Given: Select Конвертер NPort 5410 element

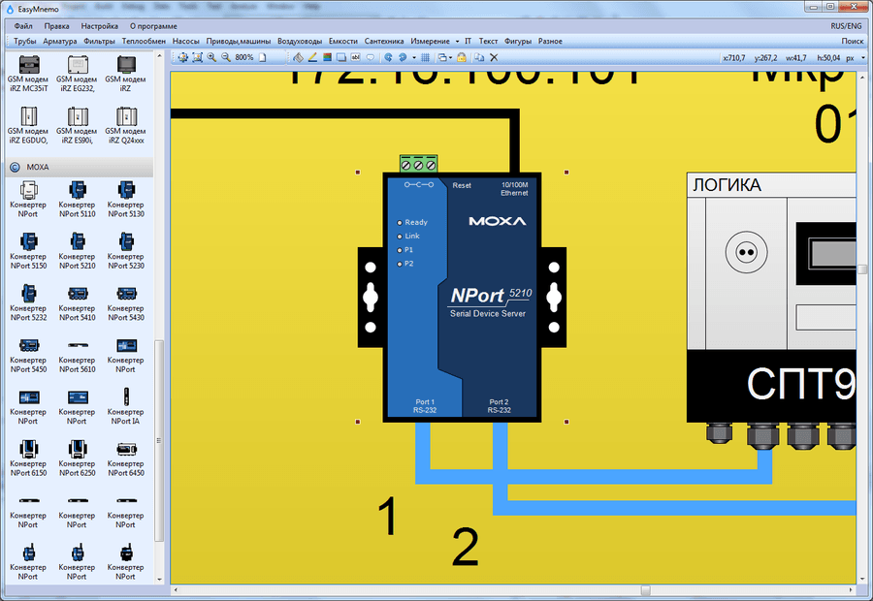Looking at the screenshot, I should (x=77, y=302).
